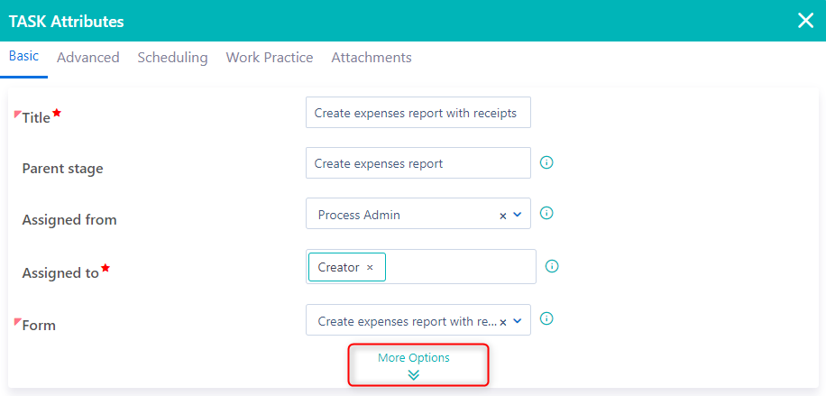Go to the Work Practice tab
The height and width of the screenshot is (396, 826).
click(270, 58)
